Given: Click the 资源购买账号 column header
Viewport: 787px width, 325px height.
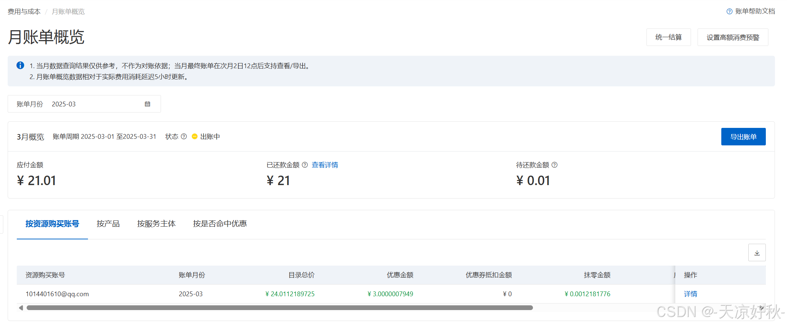Looking at the screenshot, I should (45, 275).
